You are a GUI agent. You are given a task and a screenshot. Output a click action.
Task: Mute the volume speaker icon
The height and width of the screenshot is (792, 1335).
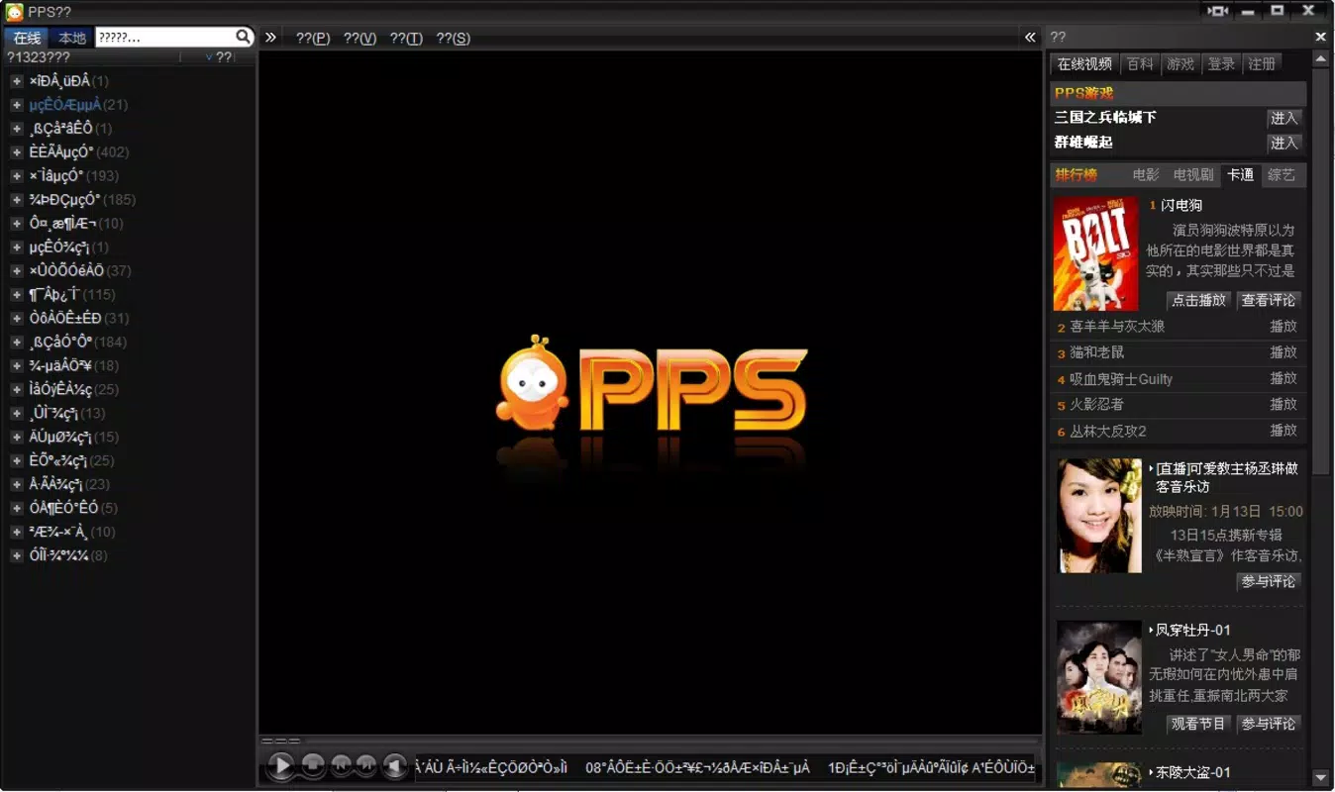point(395,765)
